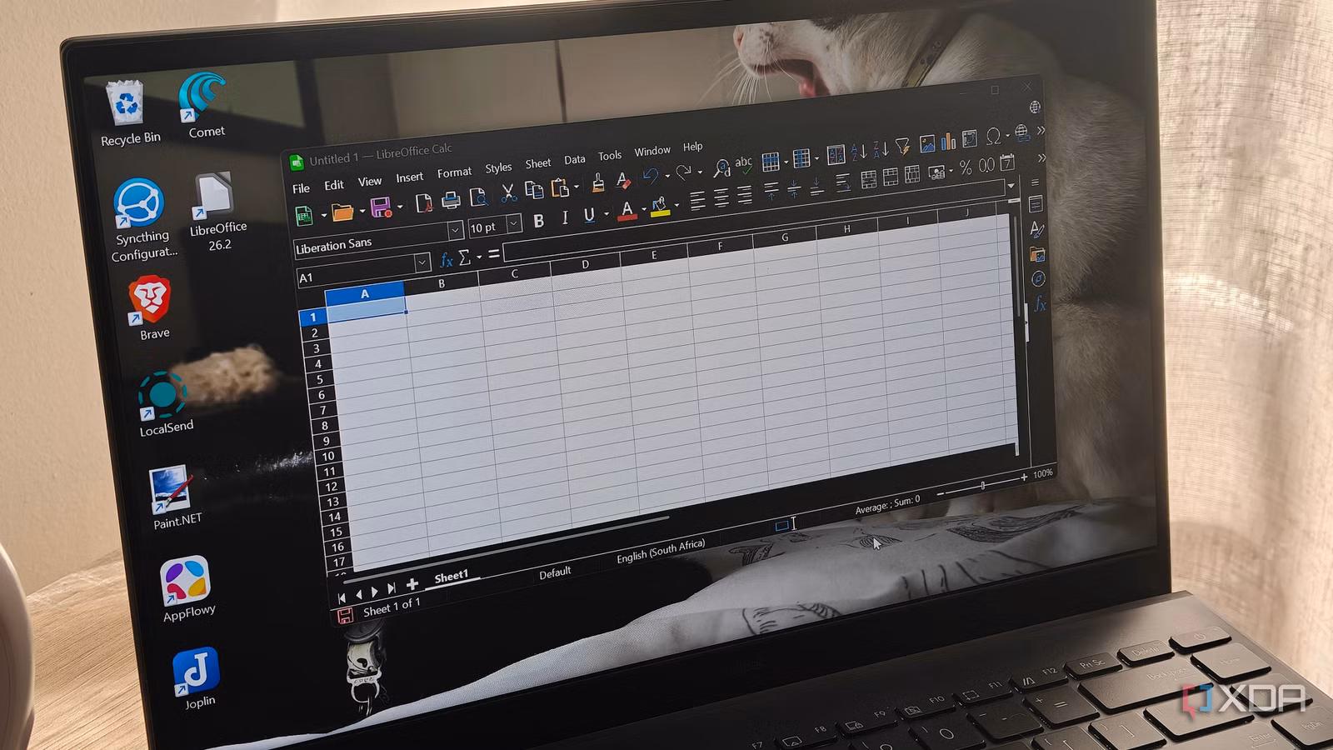Click Insert Image icon
This screenshot has width=1333, height=750.
coord(927,143)
